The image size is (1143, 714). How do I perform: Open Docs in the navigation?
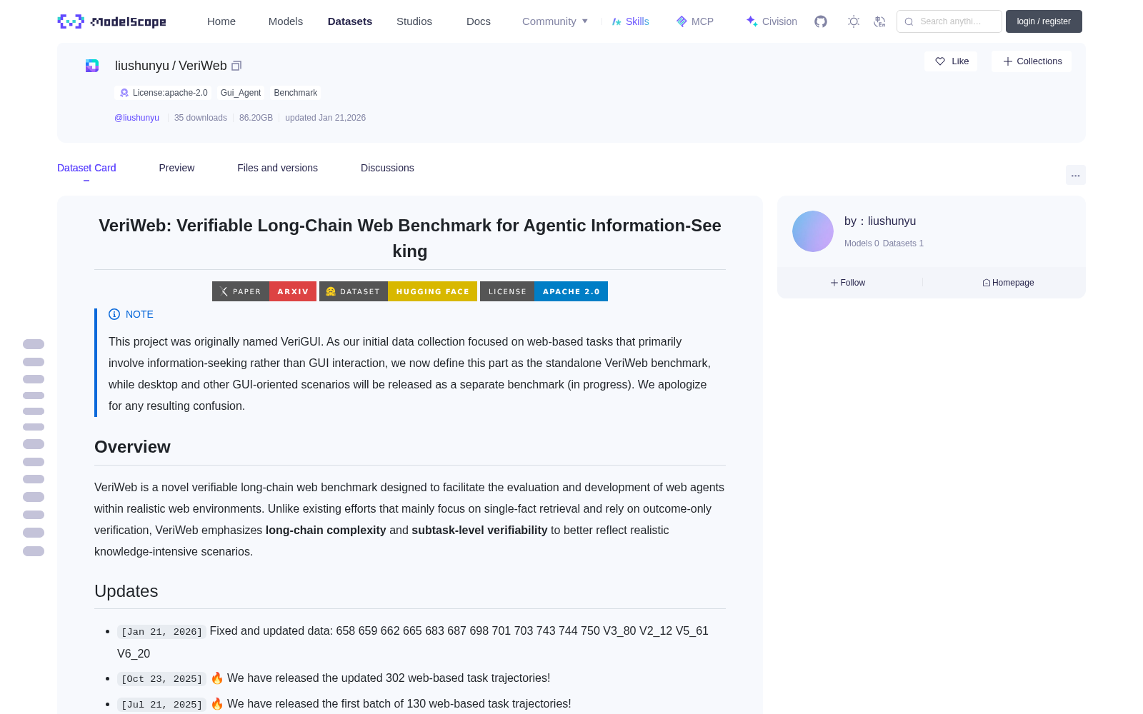[479, 21]
